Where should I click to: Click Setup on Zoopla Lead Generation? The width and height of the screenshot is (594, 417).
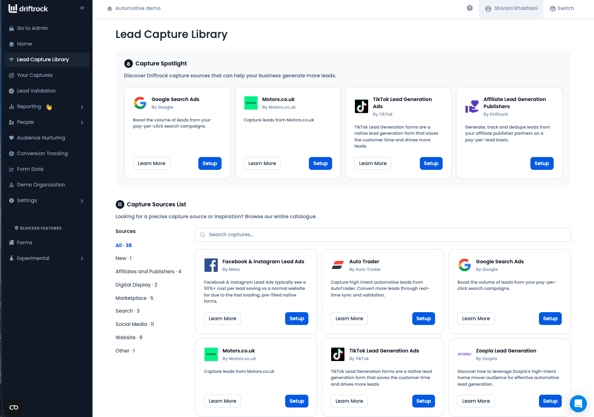[550, 401]
